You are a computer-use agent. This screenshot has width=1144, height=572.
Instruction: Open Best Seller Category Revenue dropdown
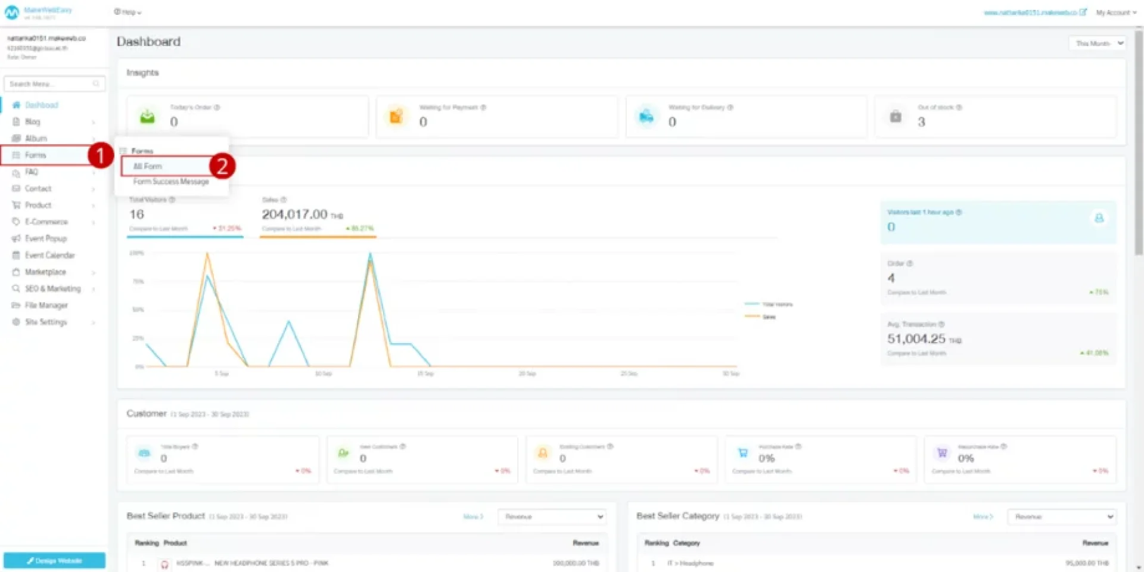coord(1061,517)
